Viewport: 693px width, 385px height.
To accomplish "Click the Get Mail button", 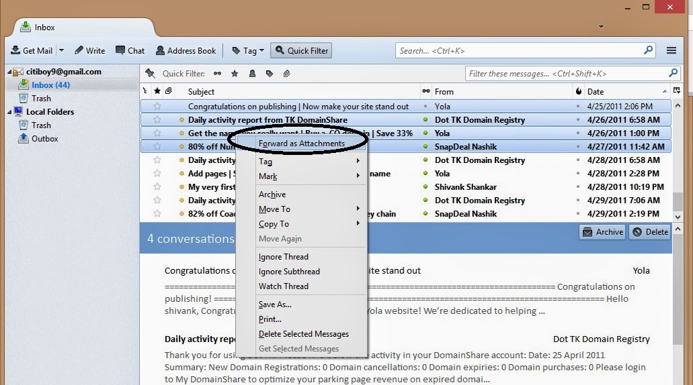I will tap(32, 51).
